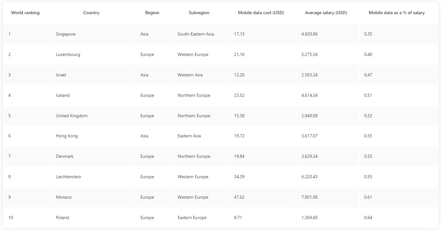Select the Region column header
This screenshot has height=231, width=441.
tap(152, 13)
